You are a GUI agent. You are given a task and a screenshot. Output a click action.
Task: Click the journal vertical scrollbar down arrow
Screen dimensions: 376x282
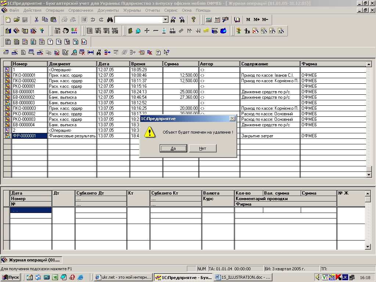(369, 175)
